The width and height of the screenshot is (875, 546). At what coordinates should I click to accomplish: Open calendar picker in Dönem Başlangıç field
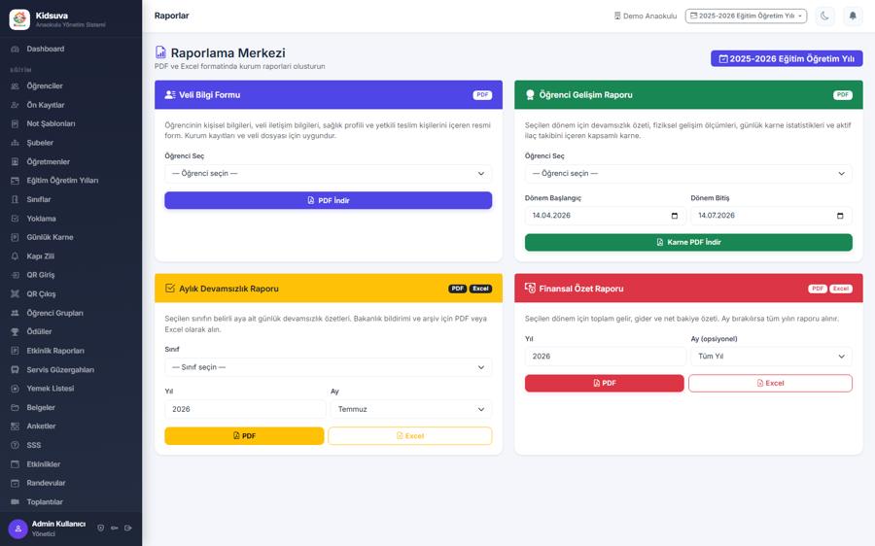[x=674, y=216]
